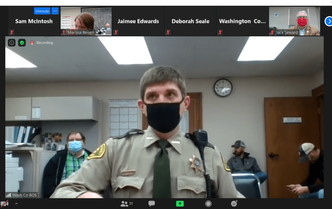Click the Record circle icon
The image size is (332, 209).
(x=208, y=204)
